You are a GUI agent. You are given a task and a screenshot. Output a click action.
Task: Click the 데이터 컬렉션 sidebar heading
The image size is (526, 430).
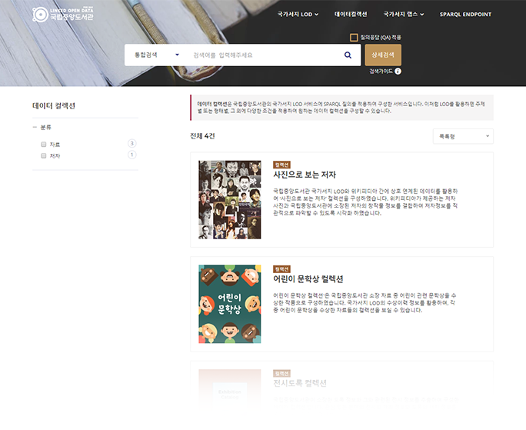coord(54,105)
